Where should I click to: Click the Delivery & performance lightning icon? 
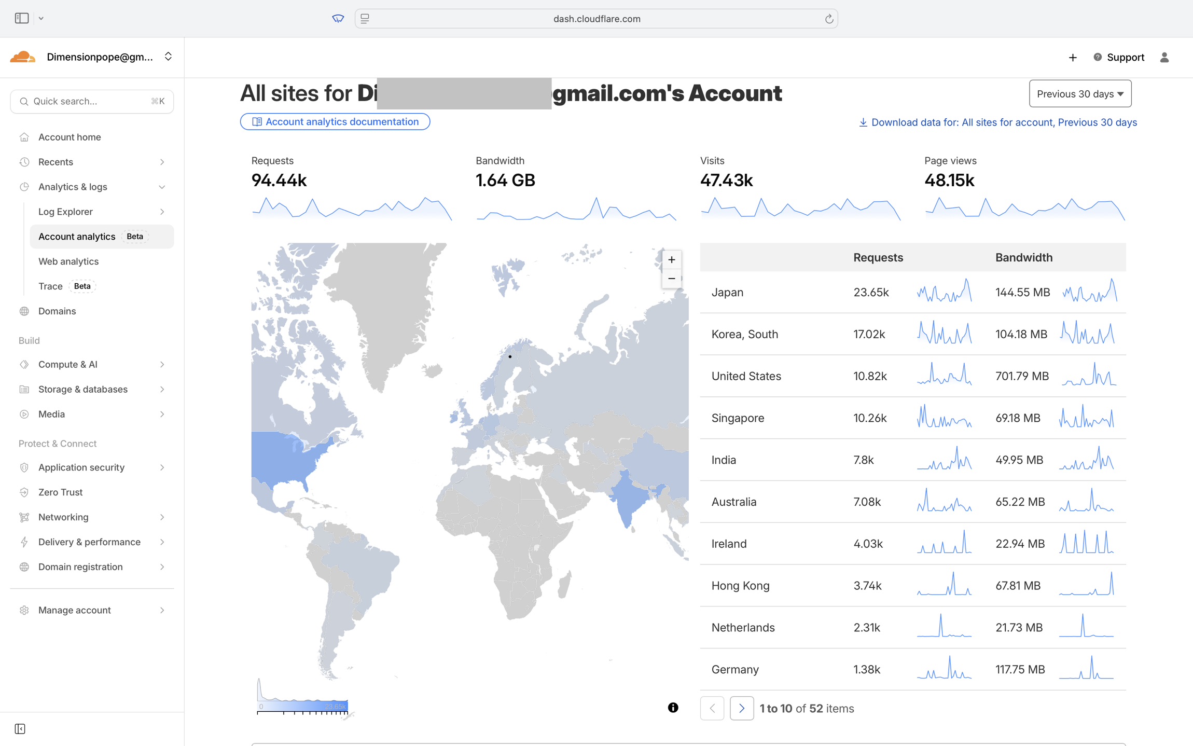[x=24, y=542]
